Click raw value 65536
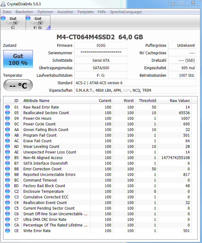This screenshot has width=202, height=243. 184,113
